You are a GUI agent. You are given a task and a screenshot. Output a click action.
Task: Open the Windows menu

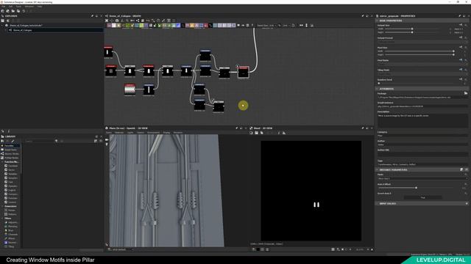click(29, 7)
